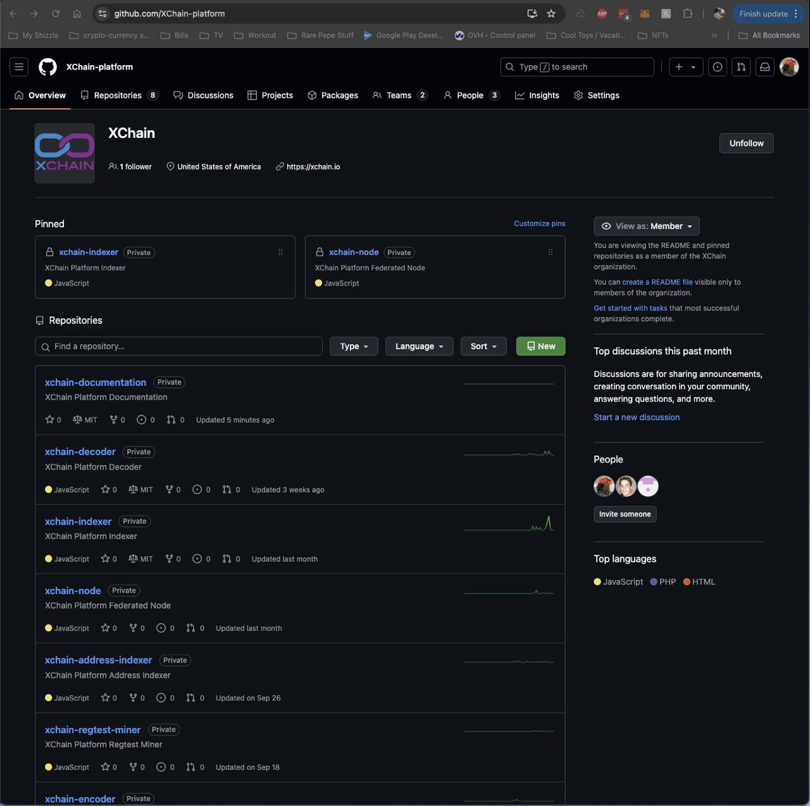Screen dimensions: 810x806
Task: Click the second person avatar under People
Action: 626,486
